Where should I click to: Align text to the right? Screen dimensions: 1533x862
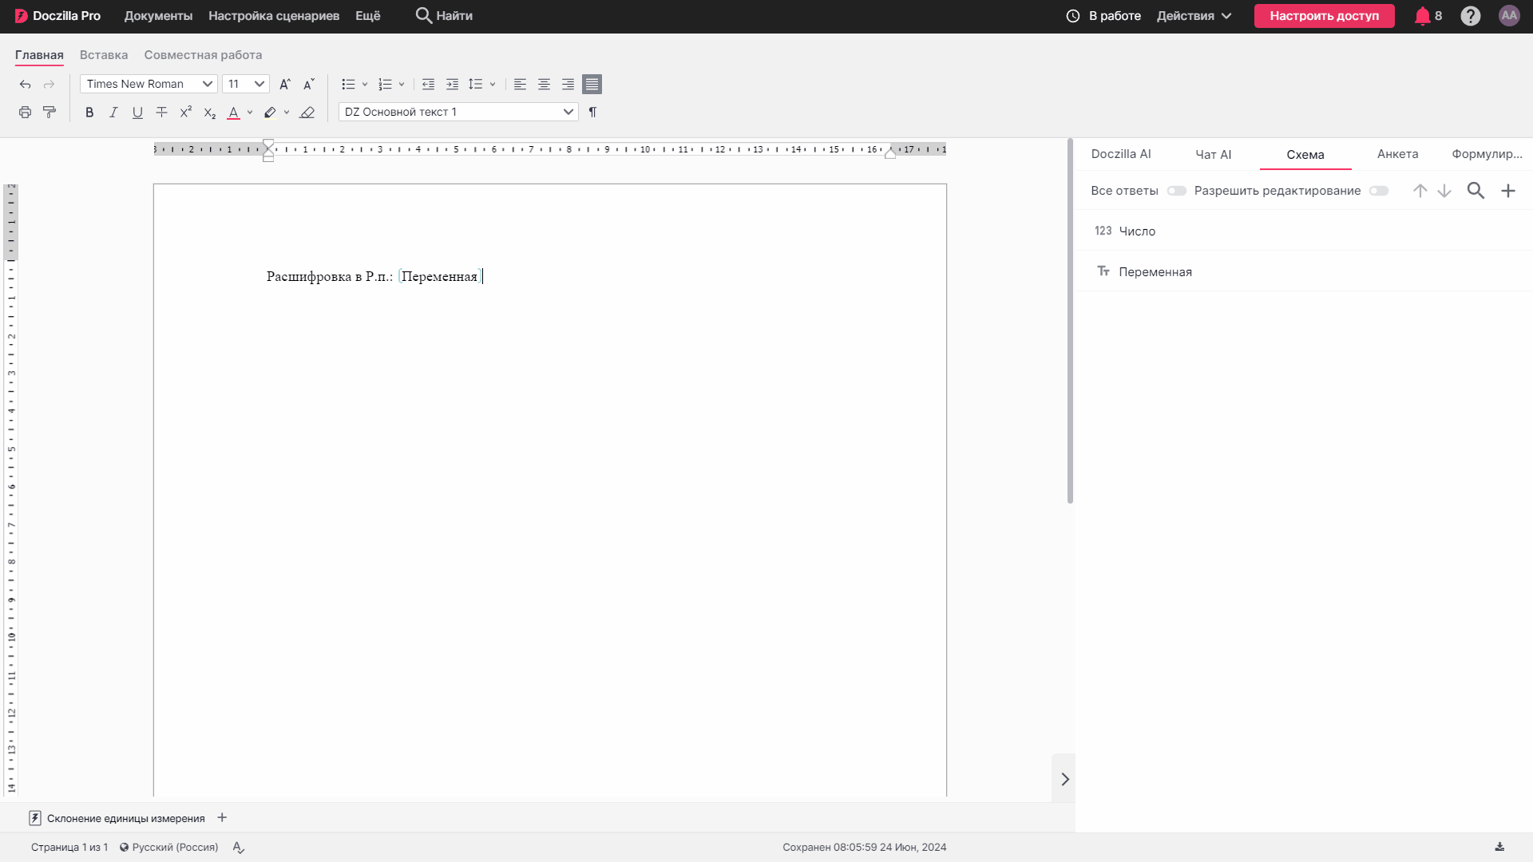point(568,85)
